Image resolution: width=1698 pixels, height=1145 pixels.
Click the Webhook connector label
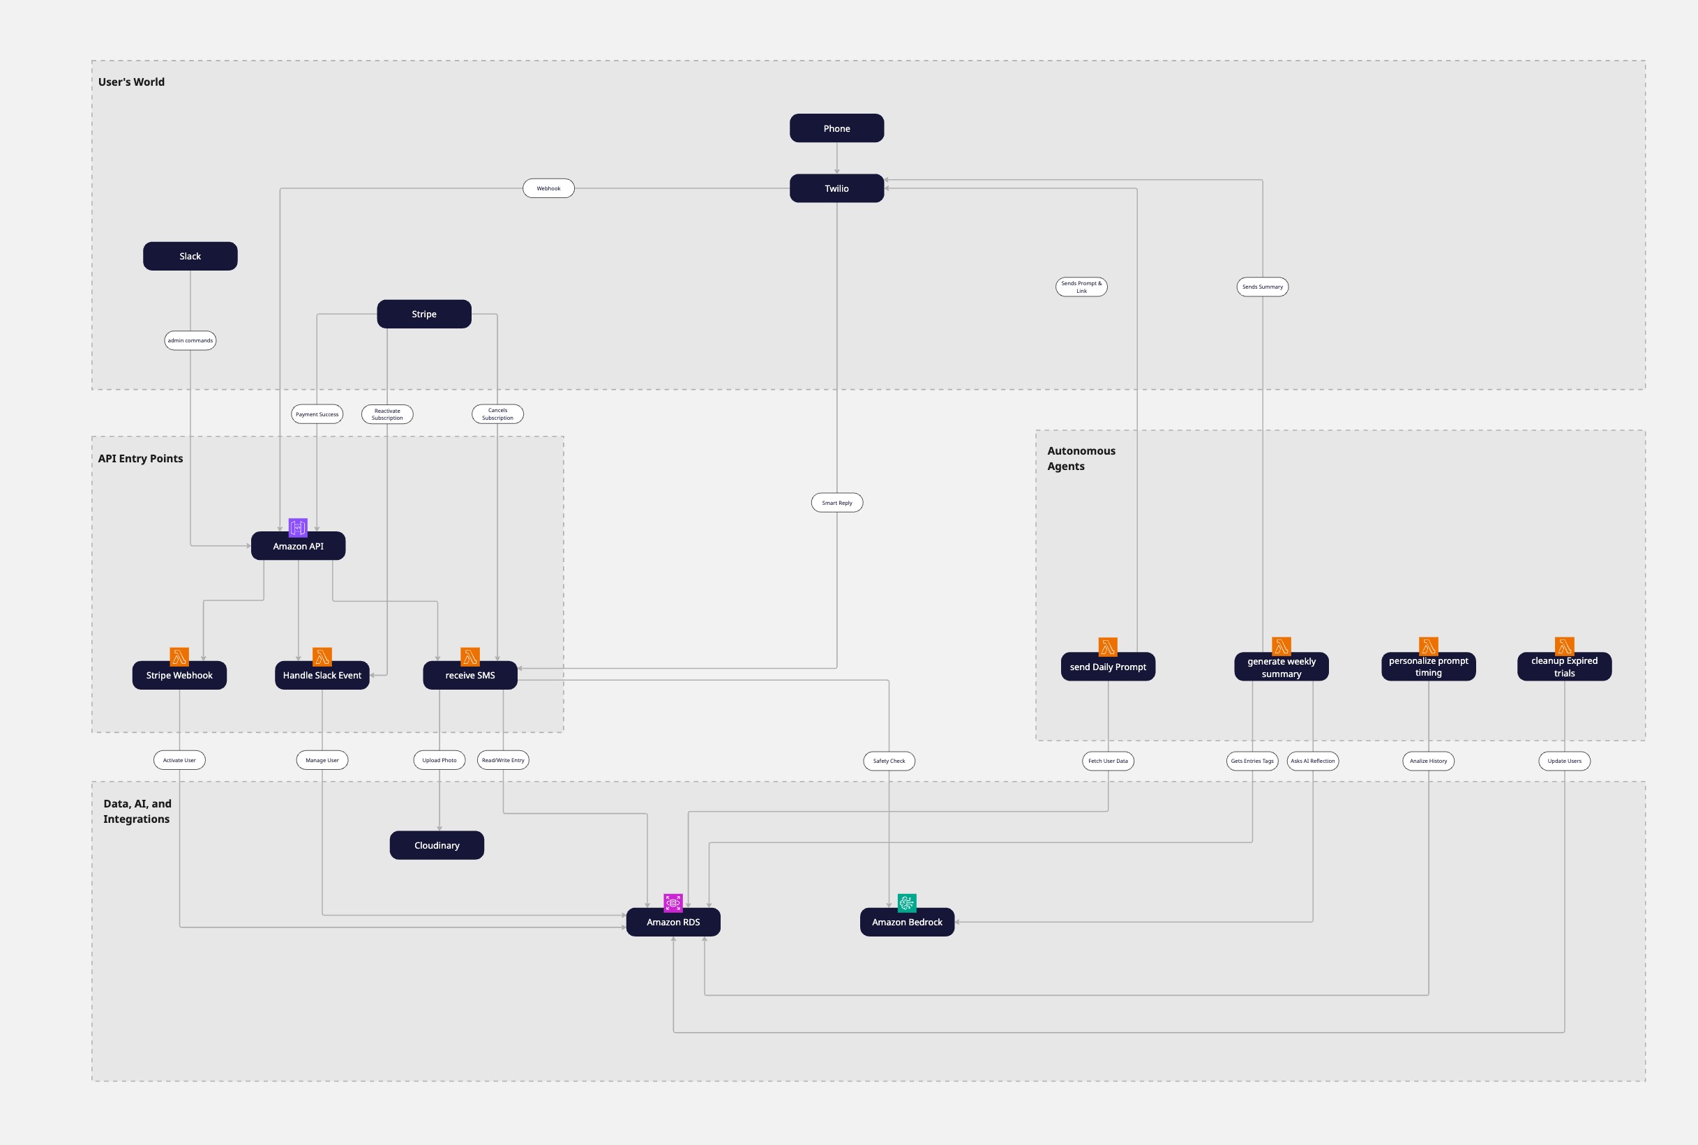(x=548, y=188)
